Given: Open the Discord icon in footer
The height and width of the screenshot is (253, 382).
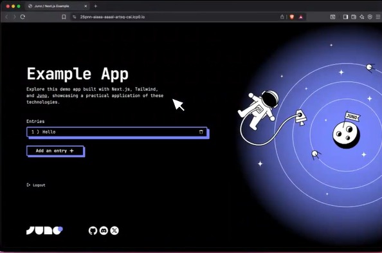Looking at the screenshot, I should coord(104,230).
